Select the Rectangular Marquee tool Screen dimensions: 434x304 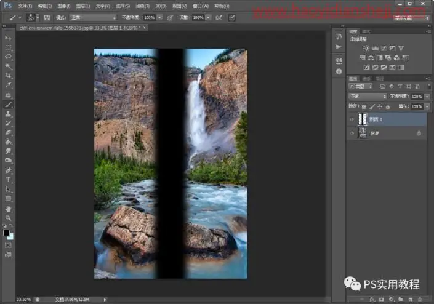8,47
